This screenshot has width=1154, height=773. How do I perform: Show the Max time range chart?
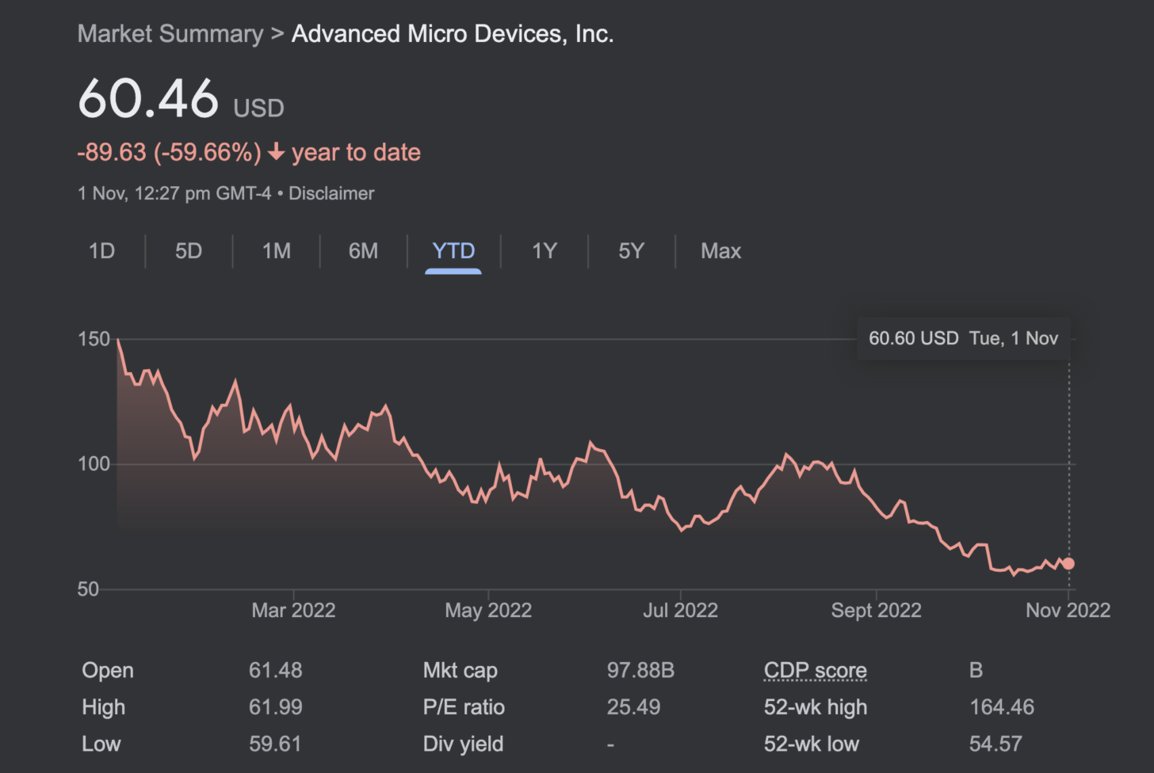pyautogui.click(x=721, y=251)
